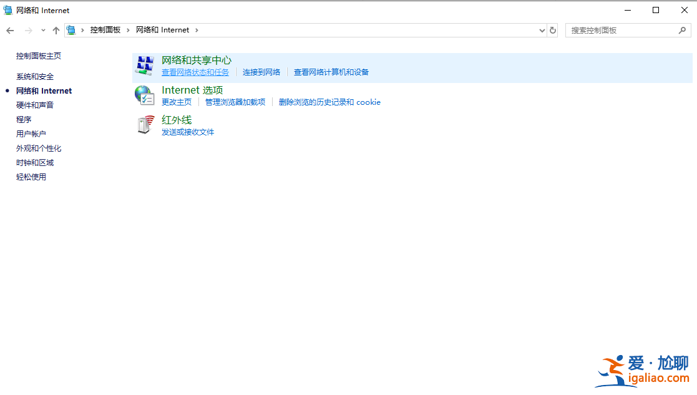Open the Network and Sharing Center icon
Image resolution: width=697 pixels, height=395 pixels.
144,65
